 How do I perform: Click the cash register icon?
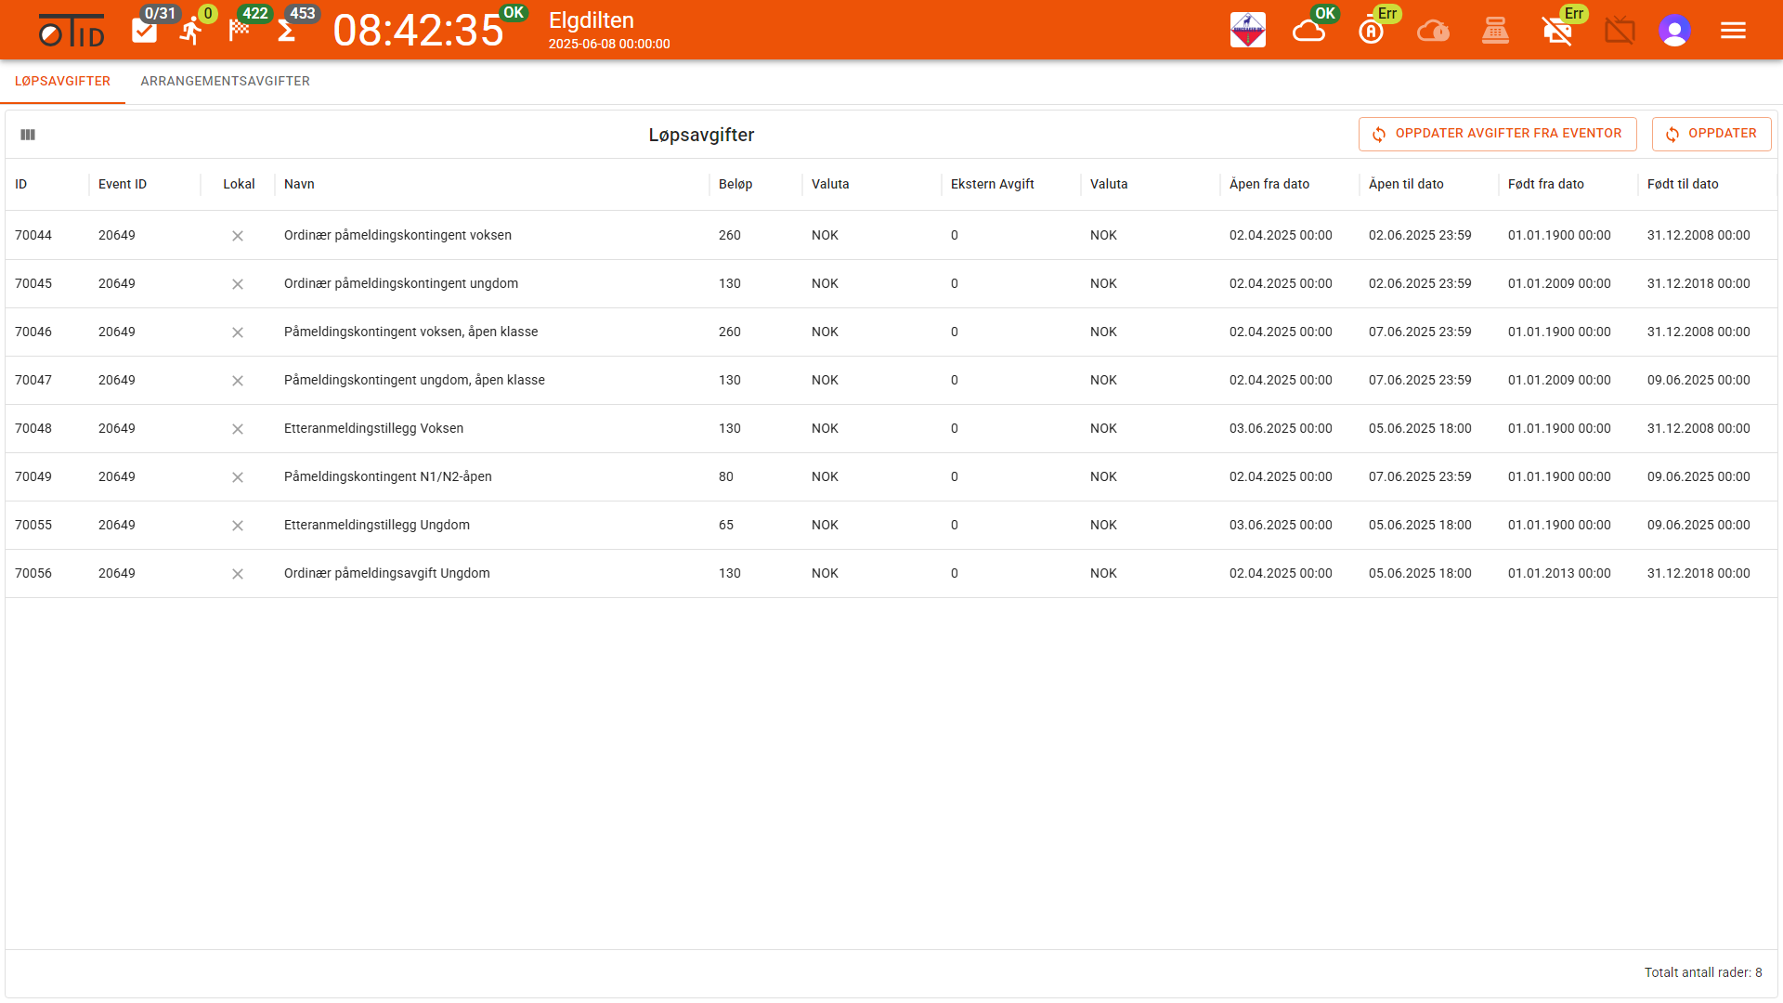coord(1495,31)
